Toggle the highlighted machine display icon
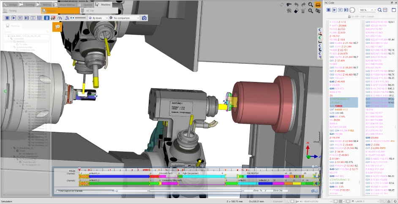398x204 pixels. [47, 18]
